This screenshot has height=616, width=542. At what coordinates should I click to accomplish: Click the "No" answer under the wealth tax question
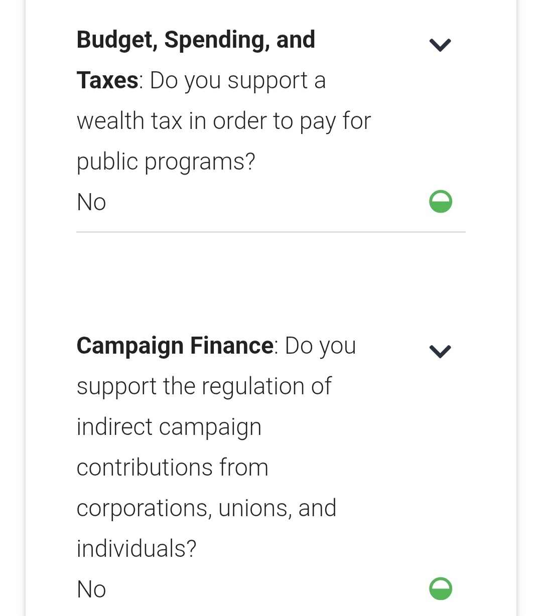(91, 203)
